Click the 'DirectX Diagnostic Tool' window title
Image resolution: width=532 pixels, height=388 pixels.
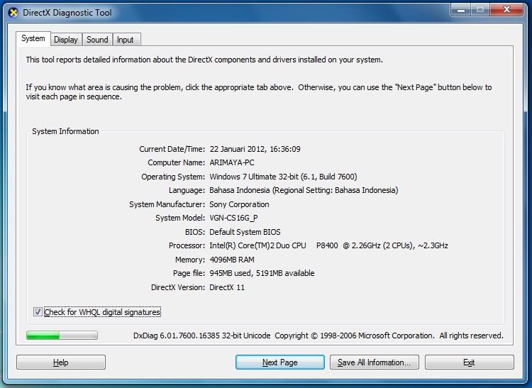pyautogui.click(x=67, y=13)
